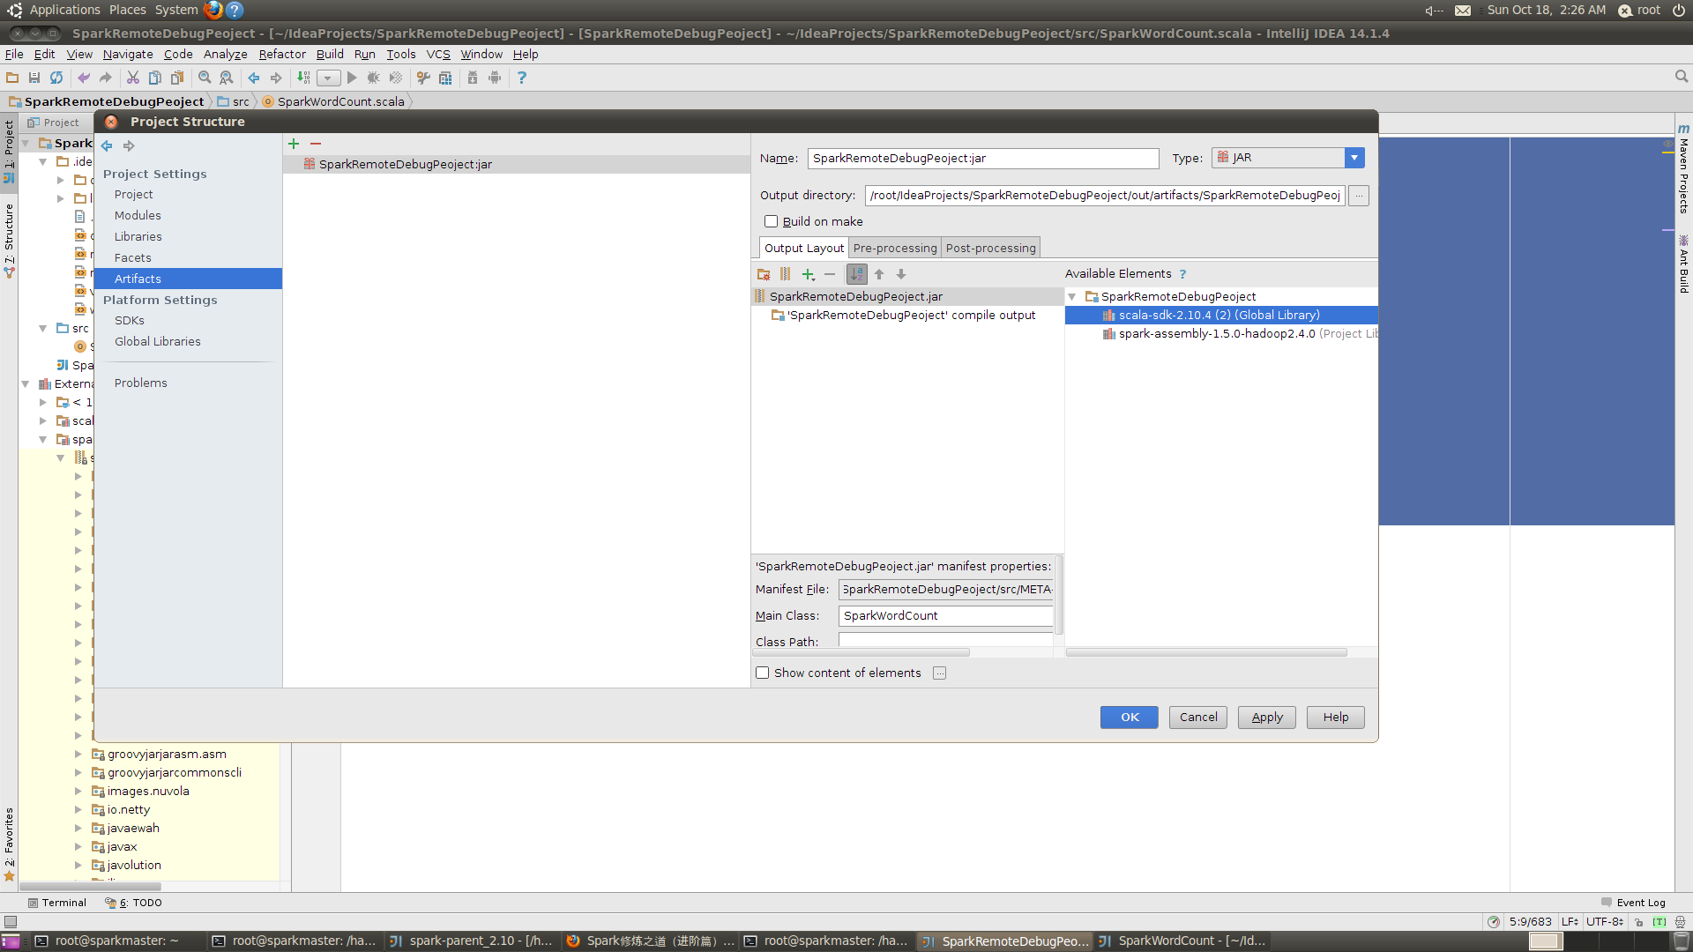Viewport: 1693px width, 952px height.
Task: Click the add element icon in artifact toolbar
Action: [x=809, y=273]
